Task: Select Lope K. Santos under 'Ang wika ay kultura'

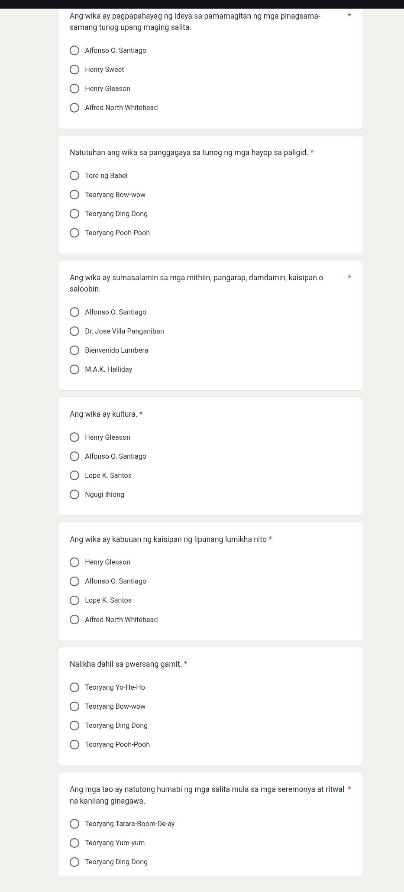Action: point(74,476)
